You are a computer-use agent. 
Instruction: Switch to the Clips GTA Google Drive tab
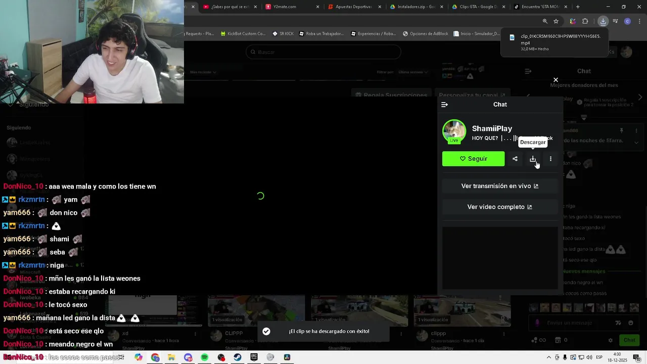coord(478,7)
